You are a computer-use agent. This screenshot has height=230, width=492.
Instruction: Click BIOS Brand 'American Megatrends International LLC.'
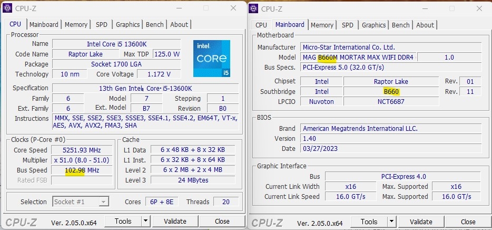click(x=391, y=129)
